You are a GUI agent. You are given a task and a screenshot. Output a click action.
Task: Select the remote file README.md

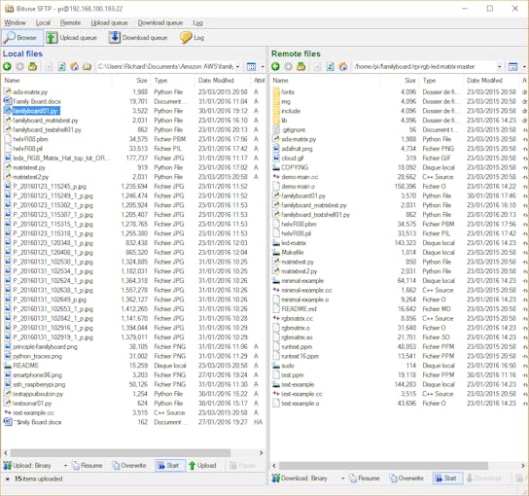pos(299,308)
